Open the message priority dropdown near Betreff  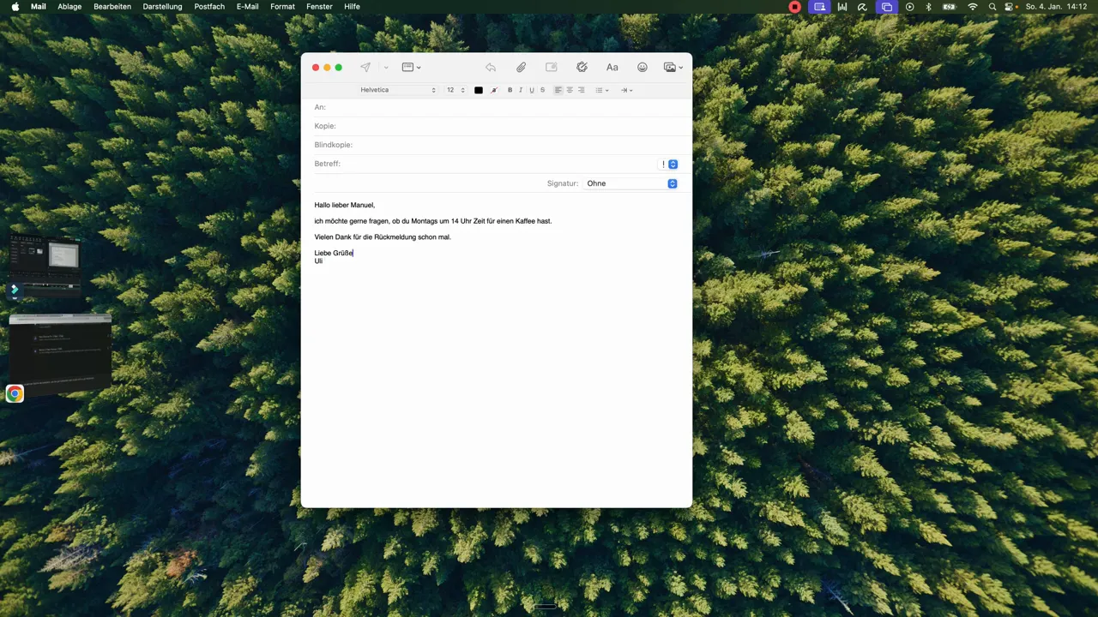(672, 164)
